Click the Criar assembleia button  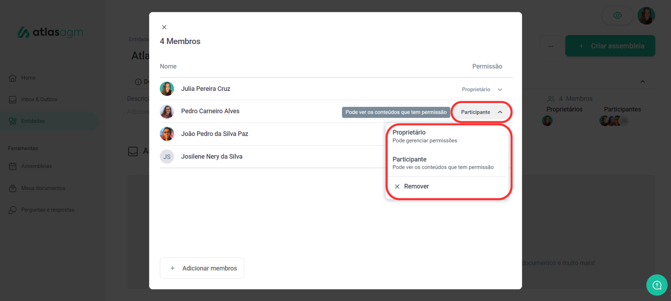[x=610, y=46]
